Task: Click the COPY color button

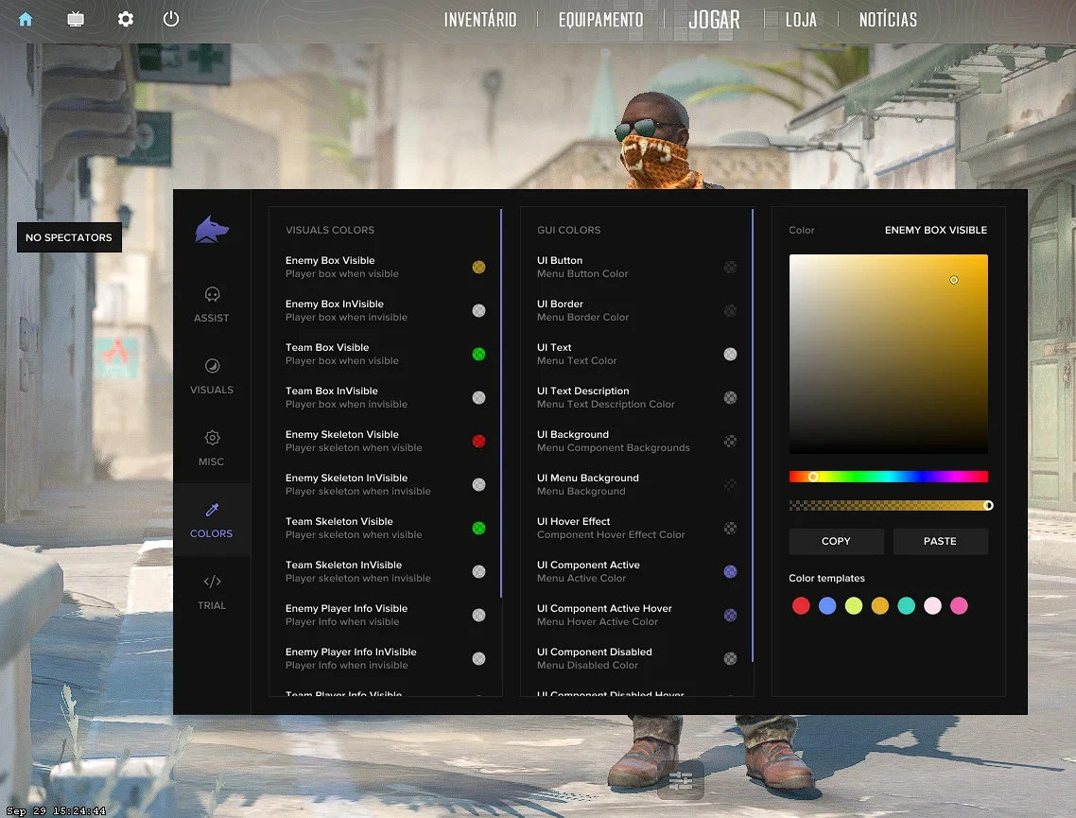Action: tap(836, 542)
